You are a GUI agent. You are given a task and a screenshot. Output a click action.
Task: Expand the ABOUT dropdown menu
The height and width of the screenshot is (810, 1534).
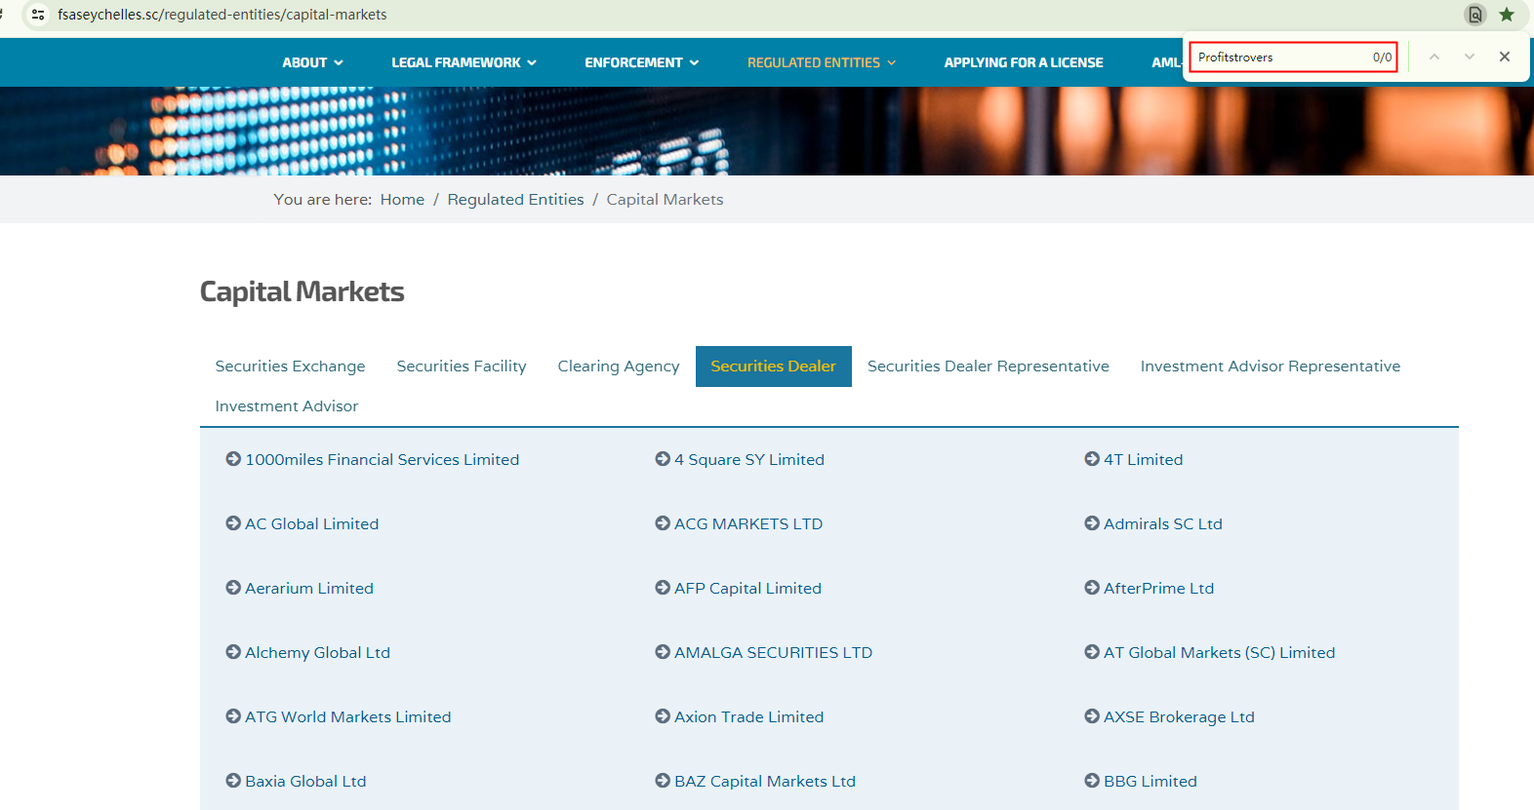312,62
